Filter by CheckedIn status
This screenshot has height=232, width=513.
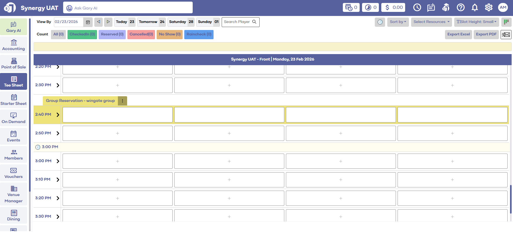pos(82,34)
